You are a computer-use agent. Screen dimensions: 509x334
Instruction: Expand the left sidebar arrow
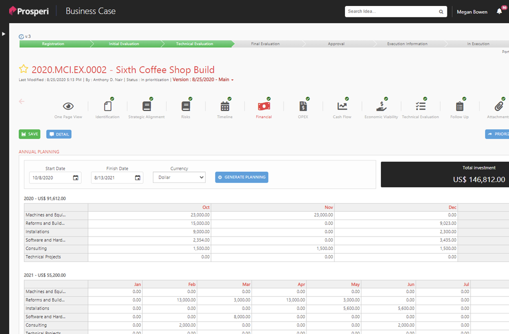point(4,34)
